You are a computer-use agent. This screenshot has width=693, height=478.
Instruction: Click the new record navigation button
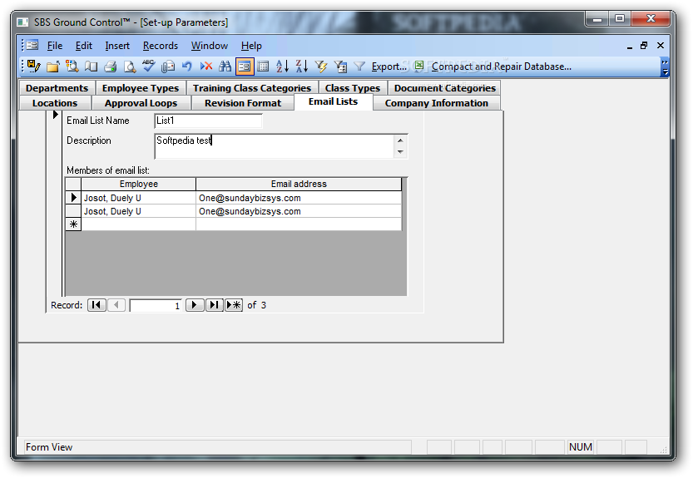pos(234,305)
